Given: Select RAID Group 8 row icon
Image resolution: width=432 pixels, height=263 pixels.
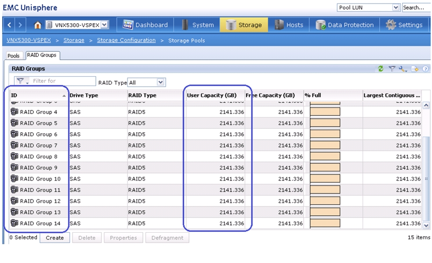Looking at the screenshot, I should coord(15,156).
